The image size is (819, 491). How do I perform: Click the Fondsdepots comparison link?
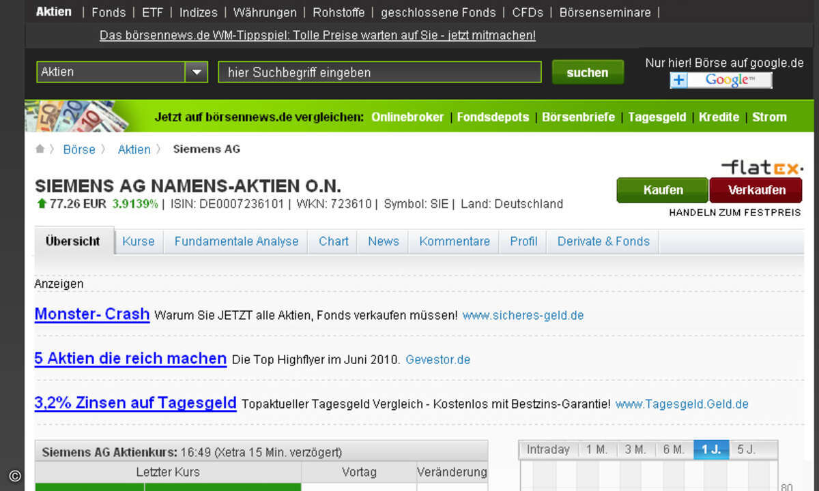(x=493, y=117)
